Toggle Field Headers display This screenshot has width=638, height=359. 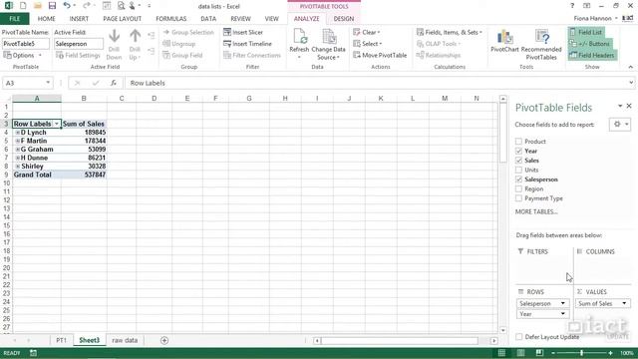pos(592,55)
